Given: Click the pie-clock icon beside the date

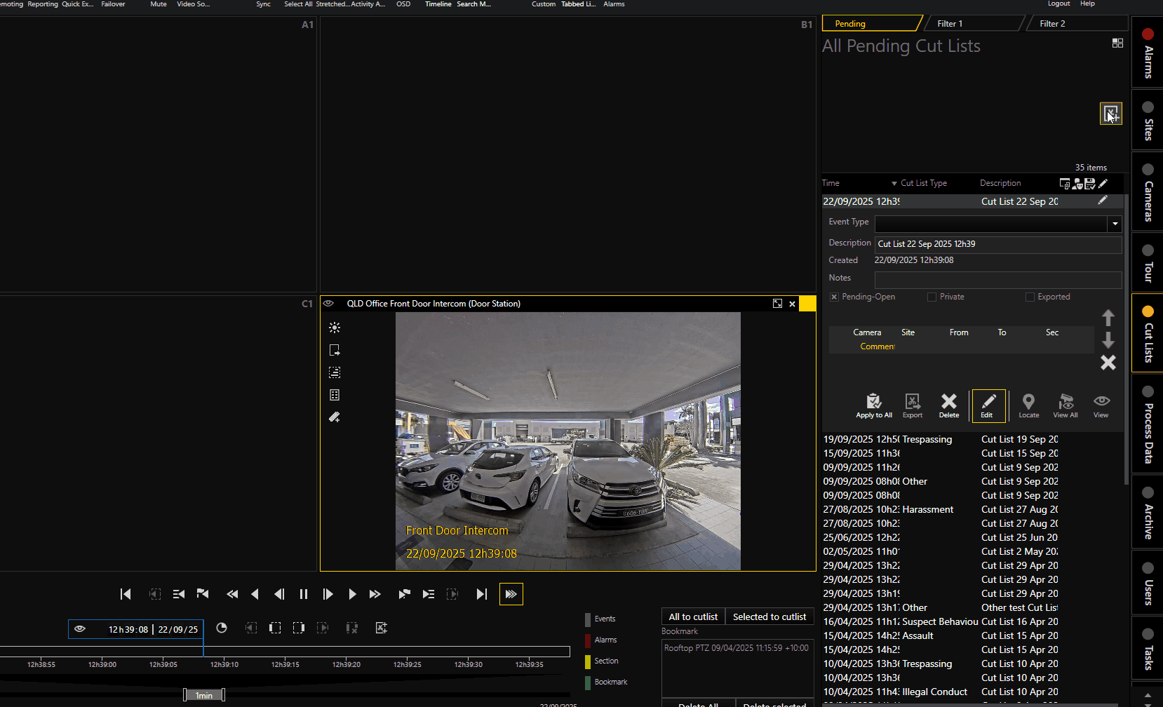Looking at the screenshot, I should [222, 628].
